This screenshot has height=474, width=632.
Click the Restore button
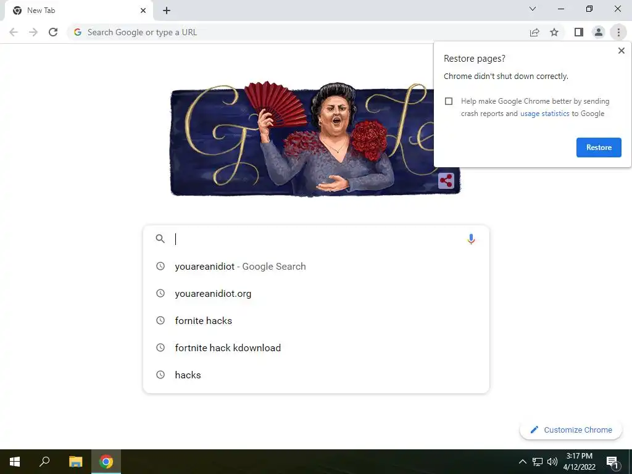pyautogui.click(x=599, y=148)
